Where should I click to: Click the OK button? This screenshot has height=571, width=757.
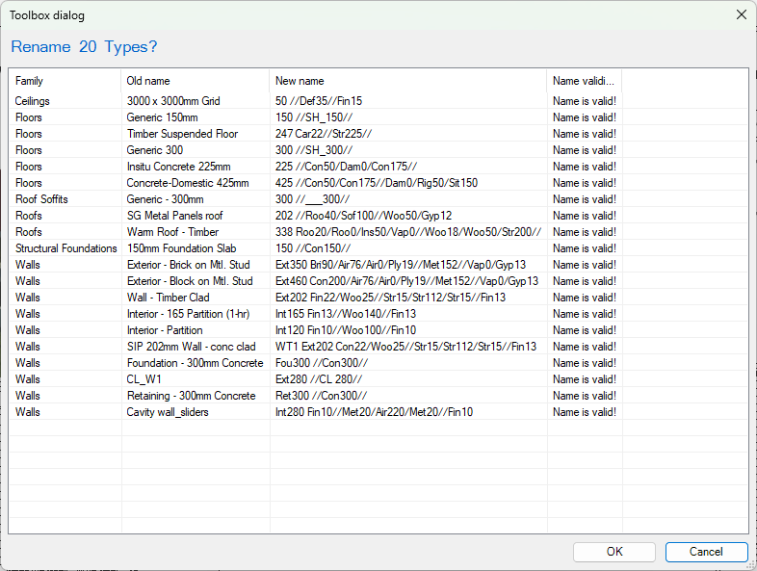point(613,552)
